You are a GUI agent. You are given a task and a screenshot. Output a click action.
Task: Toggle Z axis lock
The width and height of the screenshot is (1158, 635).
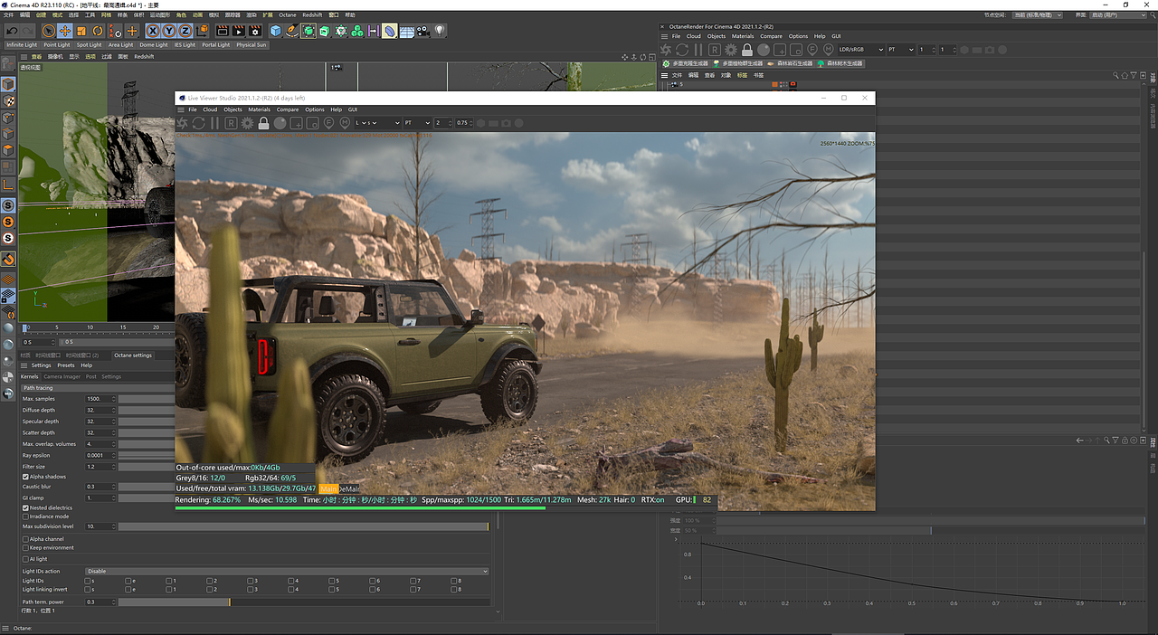(x=185, y=31)
